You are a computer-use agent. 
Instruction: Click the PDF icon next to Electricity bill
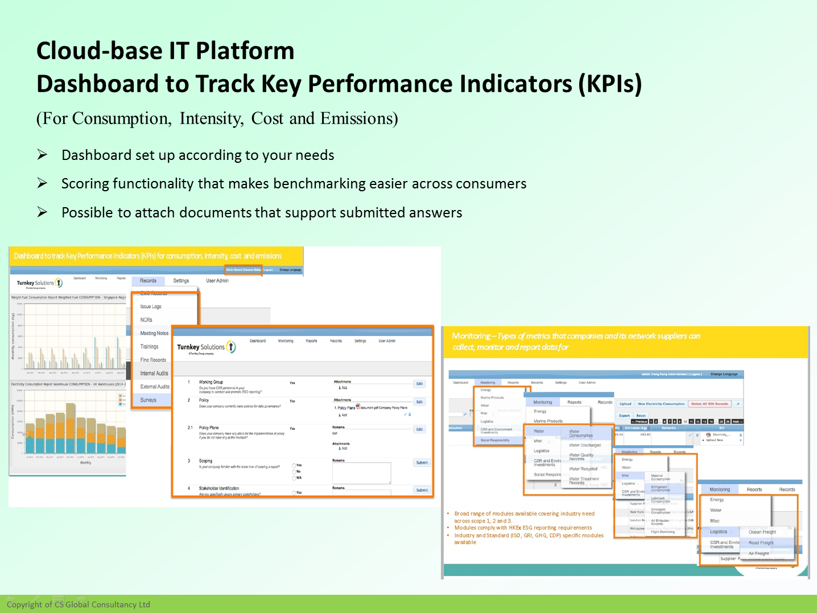tap(708, 435)
